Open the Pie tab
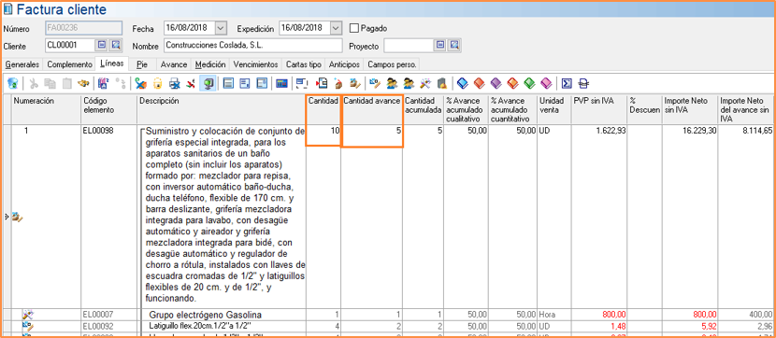This screenshot has width=776, height=338. (x=142, y=64)
